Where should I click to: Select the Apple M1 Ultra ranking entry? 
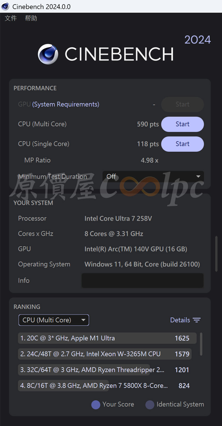click(107, 338)
